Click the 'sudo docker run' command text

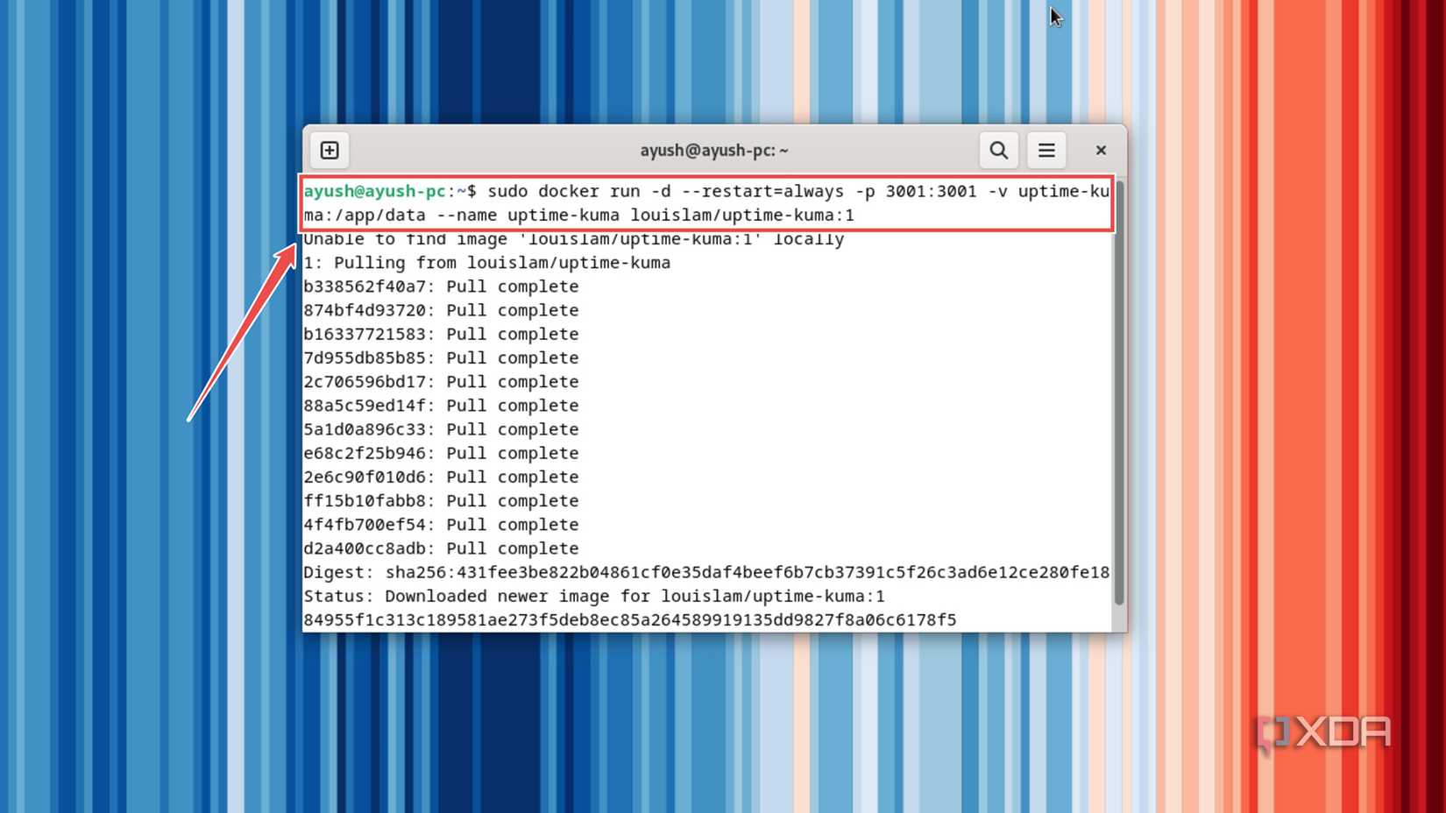pos(564,191)
